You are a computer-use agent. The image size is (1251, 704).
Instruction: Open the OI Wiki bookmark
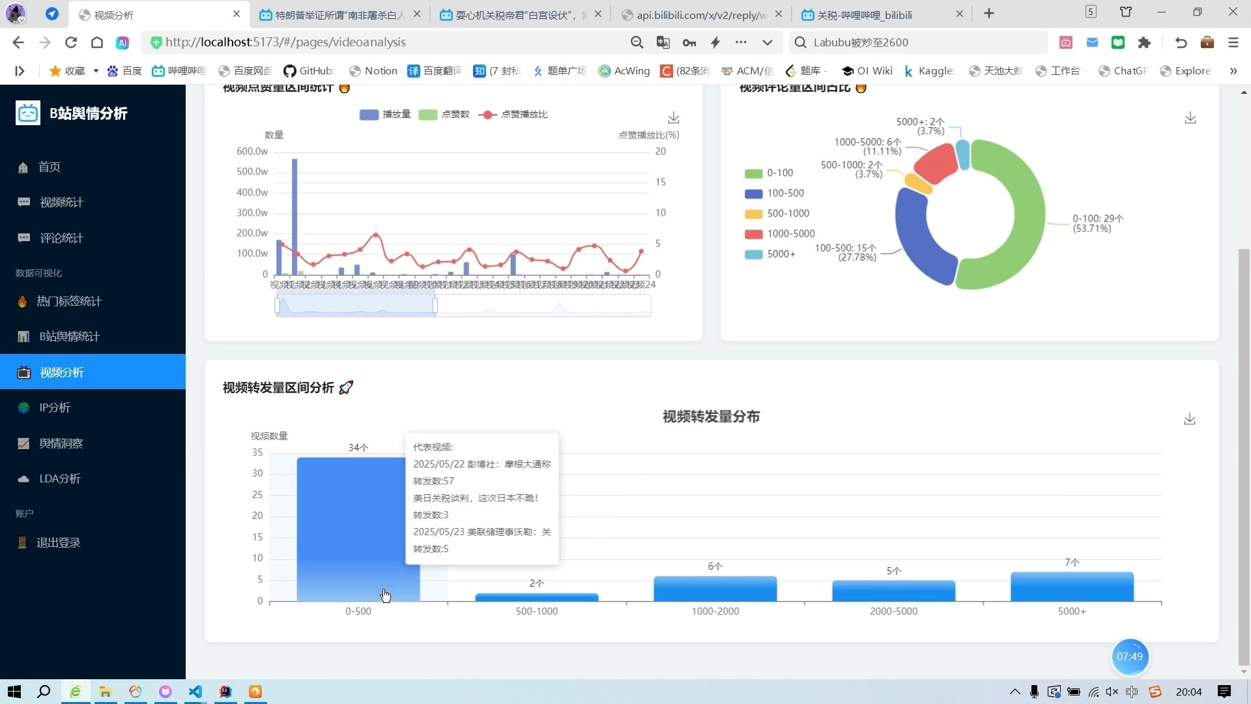coord(867,71)
